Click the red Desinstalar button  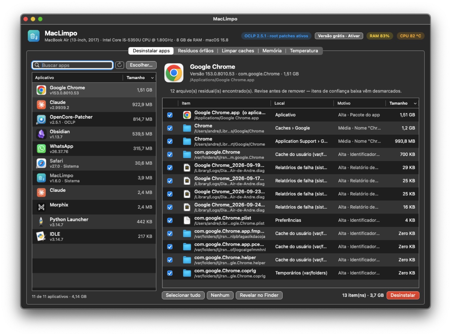pyautogui.click(x=403, y=295)
